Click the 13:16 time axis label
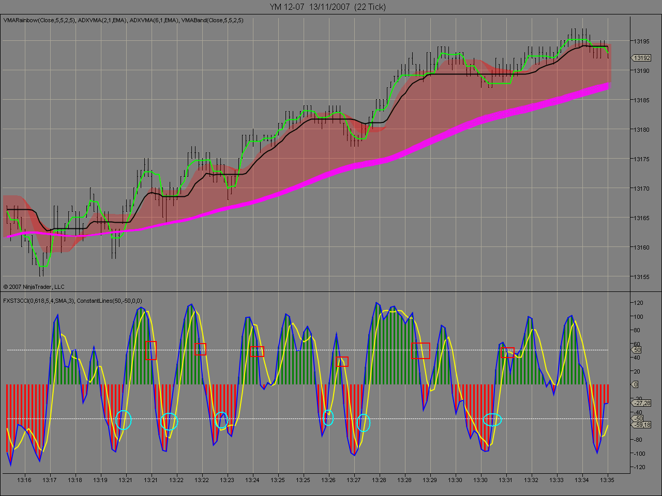Viewport: 662px width, 496px height. pos(24,480)
